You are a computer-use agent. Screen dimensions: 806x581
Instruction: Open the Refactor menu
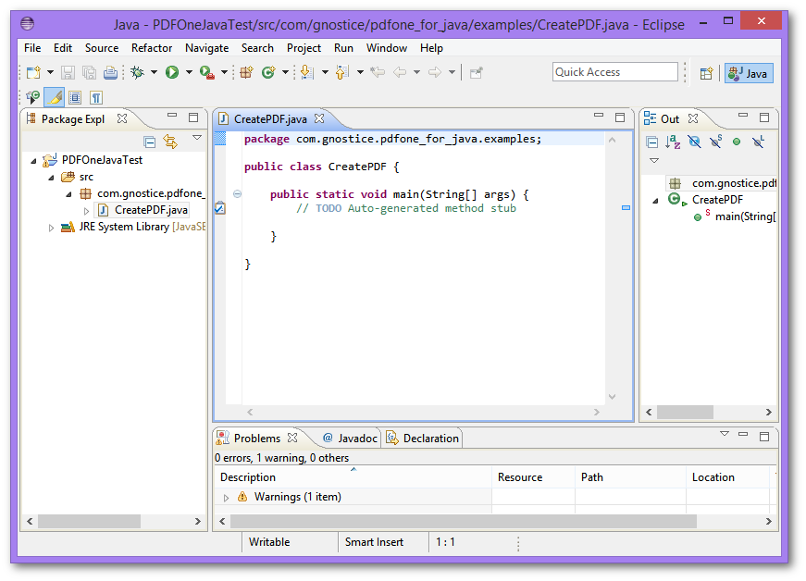pyautogui.click(x=152, y=48)
